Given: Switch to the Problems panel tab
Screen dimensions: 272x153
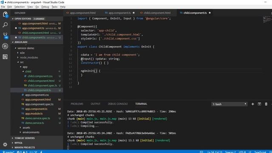Looking at the screenshot, I should pyautogui.click(x=77, y=104).
